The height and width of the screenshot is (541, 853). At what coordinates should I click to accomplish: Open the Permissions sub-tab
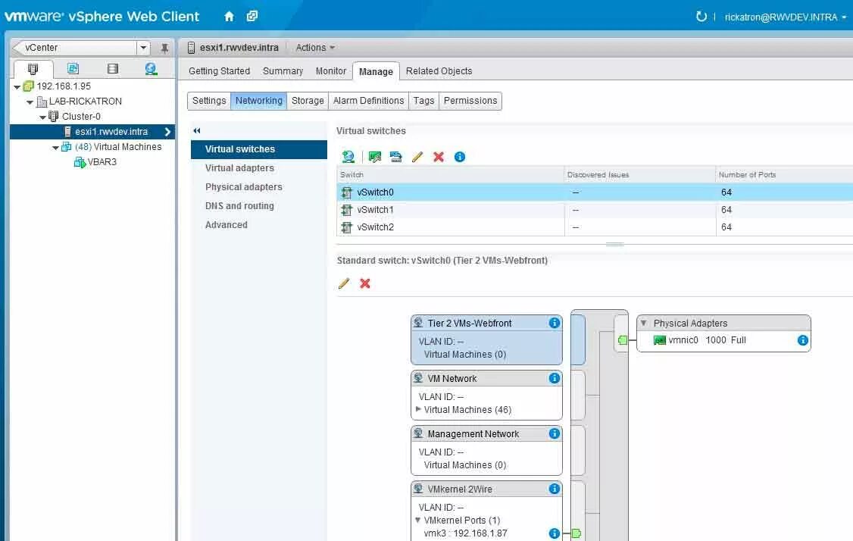[x=470, y=101]
